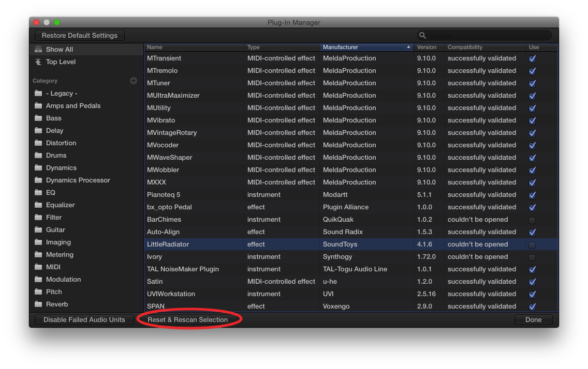Click the Amps and Pedals folder icon
588x369 pixels.
coord(38,105)
